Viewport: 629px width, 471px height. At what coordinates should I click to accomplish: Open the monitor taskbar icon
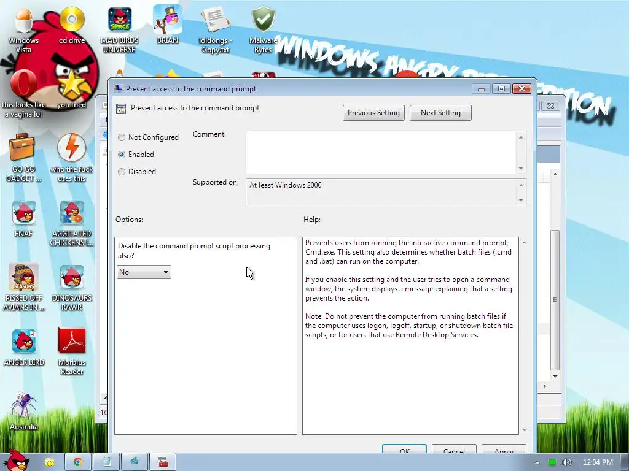point(135,462)
